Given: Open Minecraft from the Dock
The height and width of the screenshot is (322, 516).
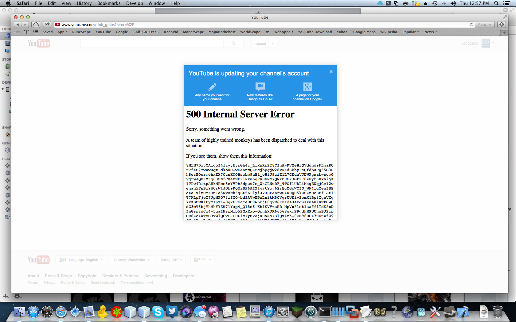Looking at the screenshot, I should pyautogui.click(x=297, y=312).
